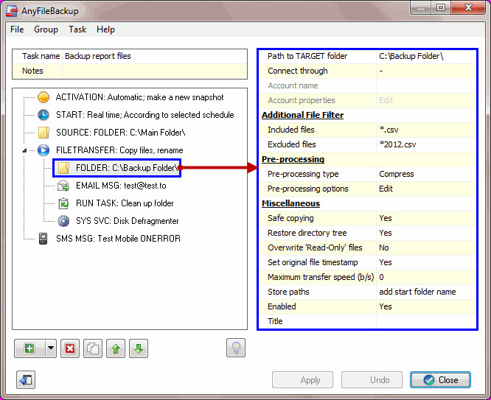Toggle Overwrite 'Read-Only' files value
This screenshot has width=491, height=400.
pyautogui.click(x=426, y=248)
